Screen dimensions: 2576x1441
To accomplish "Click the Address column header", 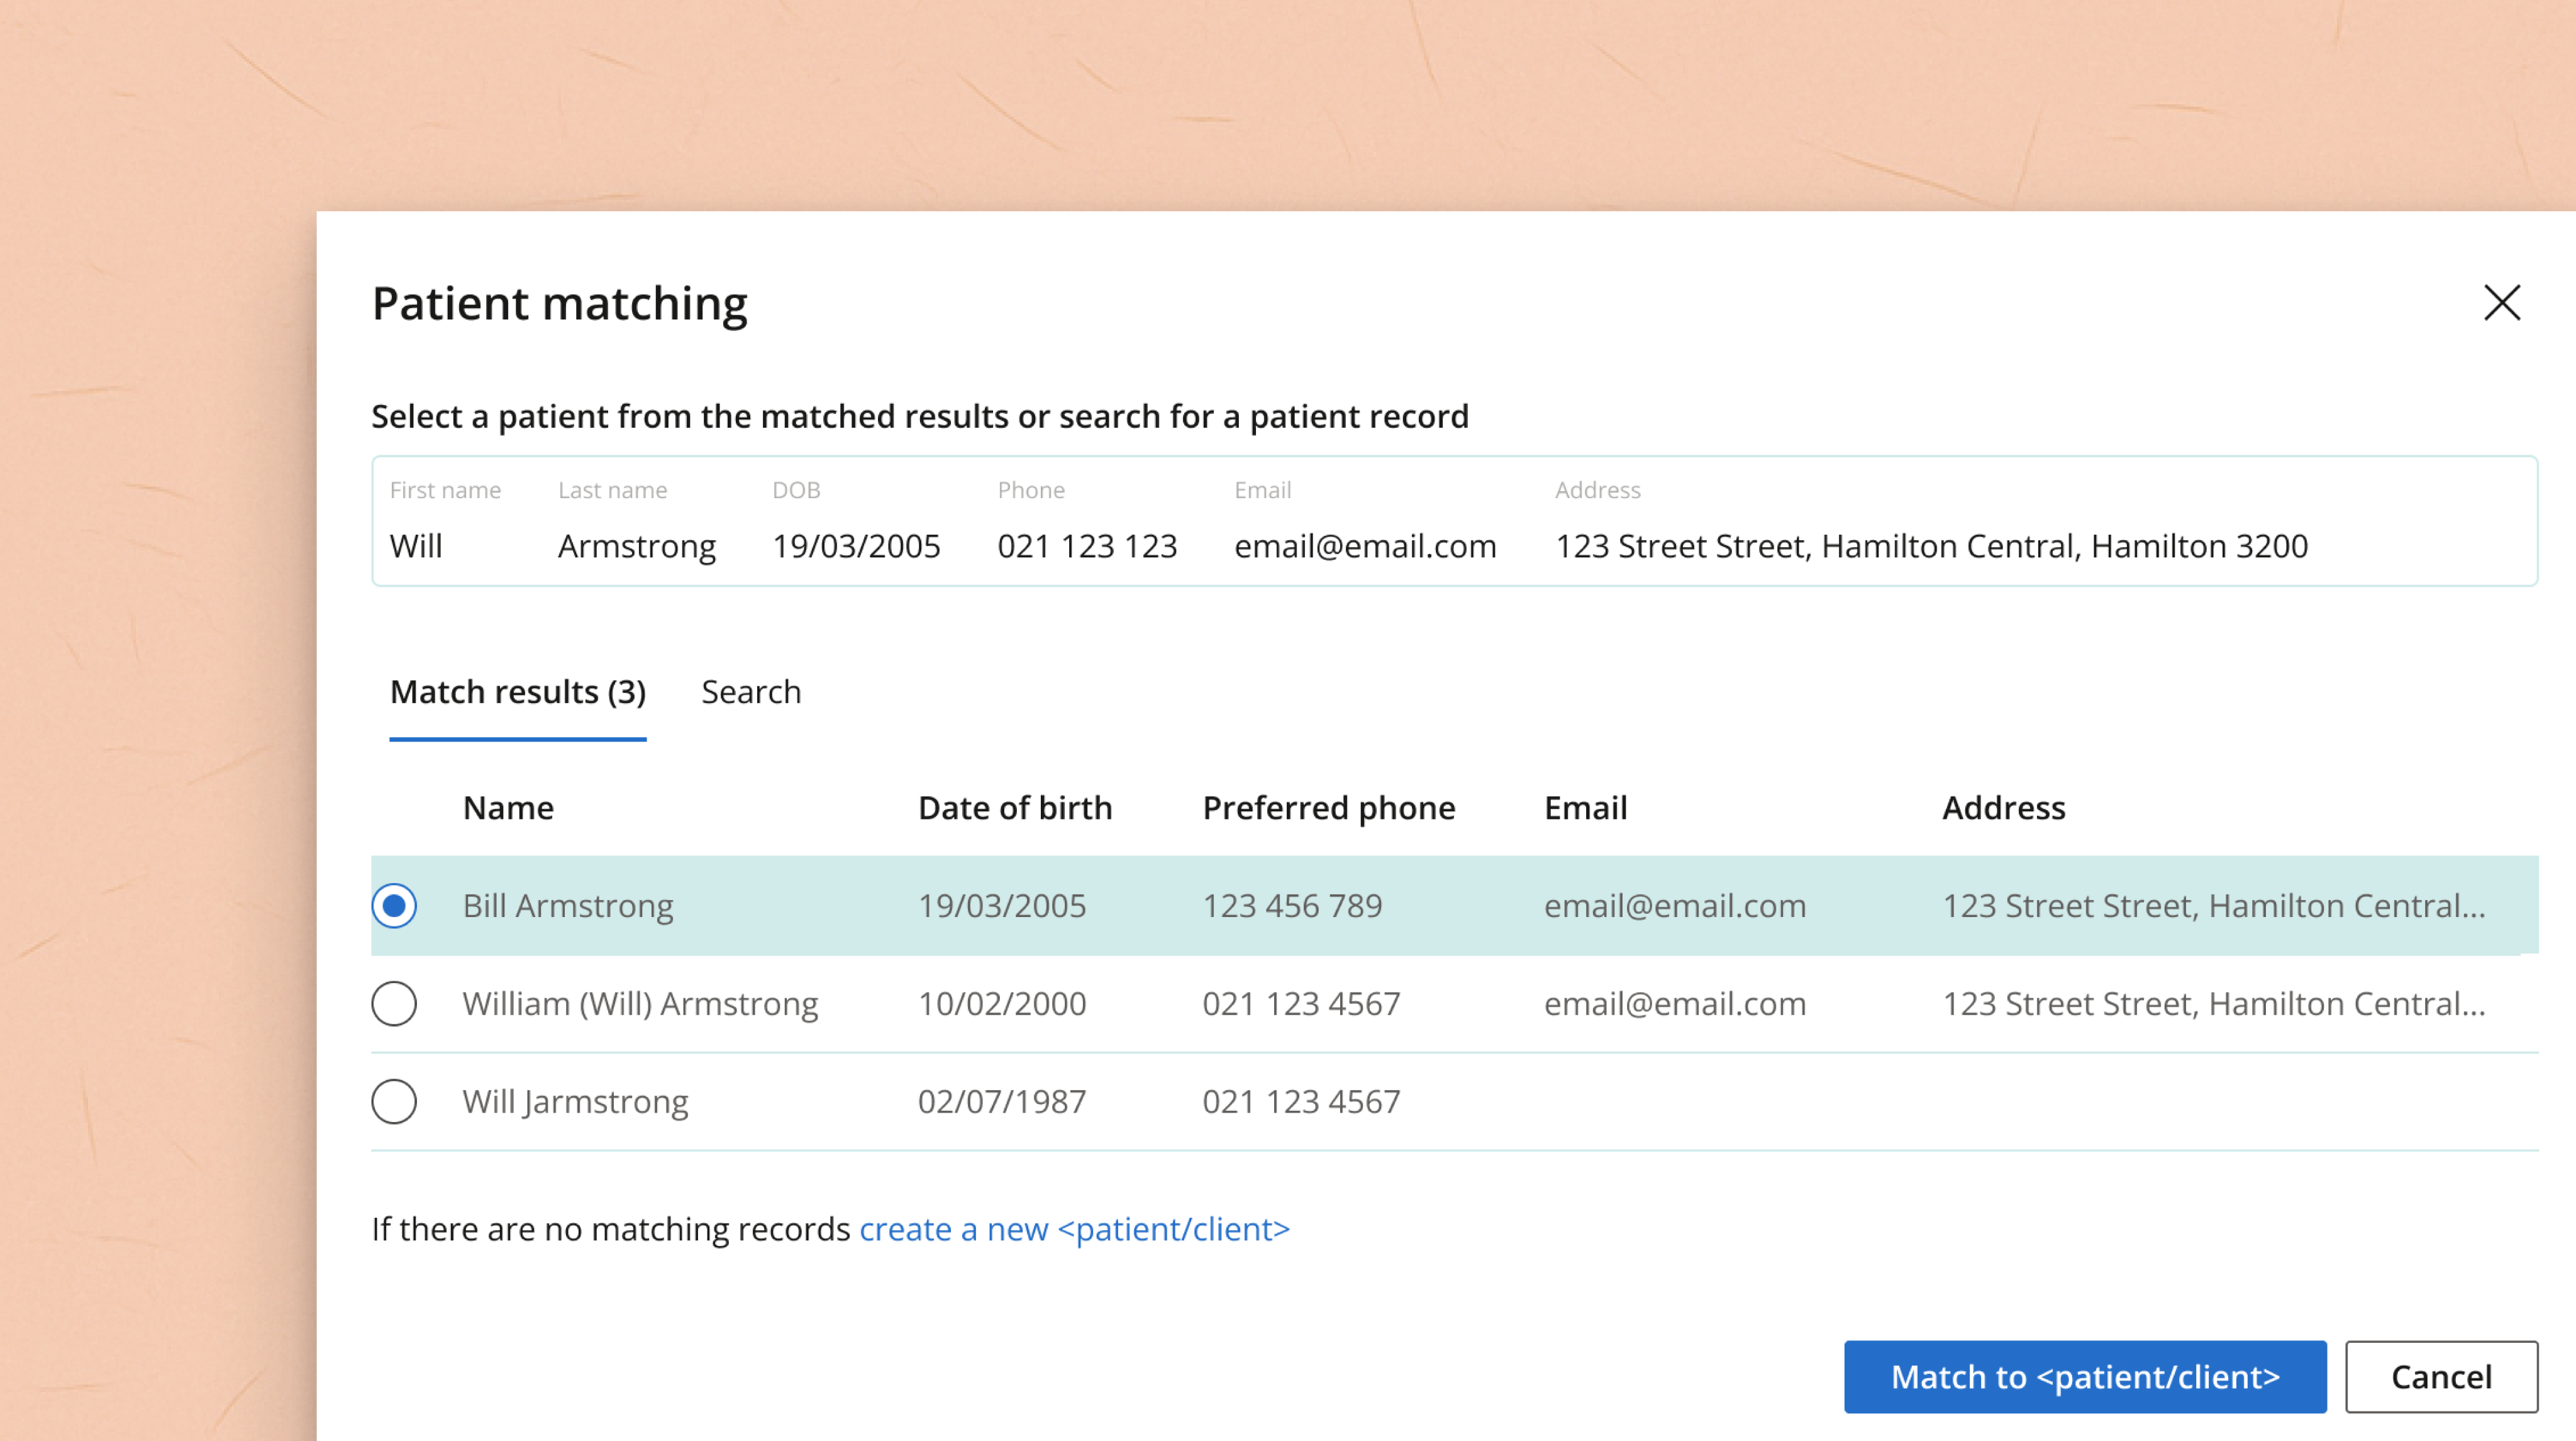I will 2003,807.
